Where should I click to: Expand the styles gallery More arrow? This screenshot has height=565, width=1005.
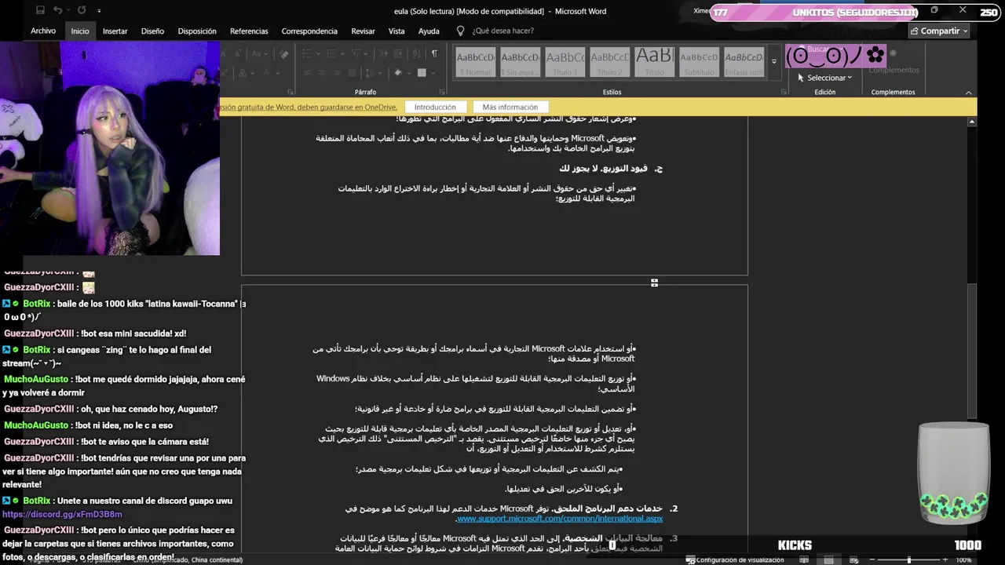(773, 62)
